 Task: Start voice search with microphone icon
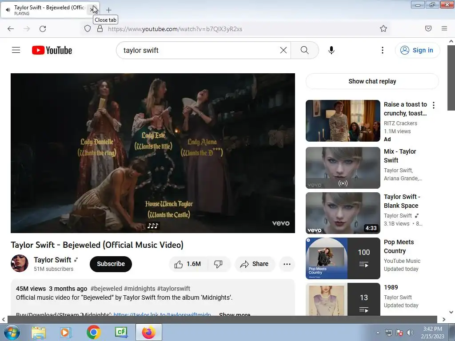tap(331, 50)
